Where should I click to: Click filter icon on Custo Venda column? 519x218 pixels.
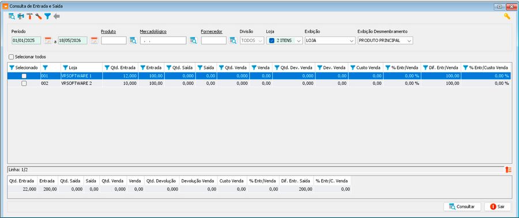(353, 67)
